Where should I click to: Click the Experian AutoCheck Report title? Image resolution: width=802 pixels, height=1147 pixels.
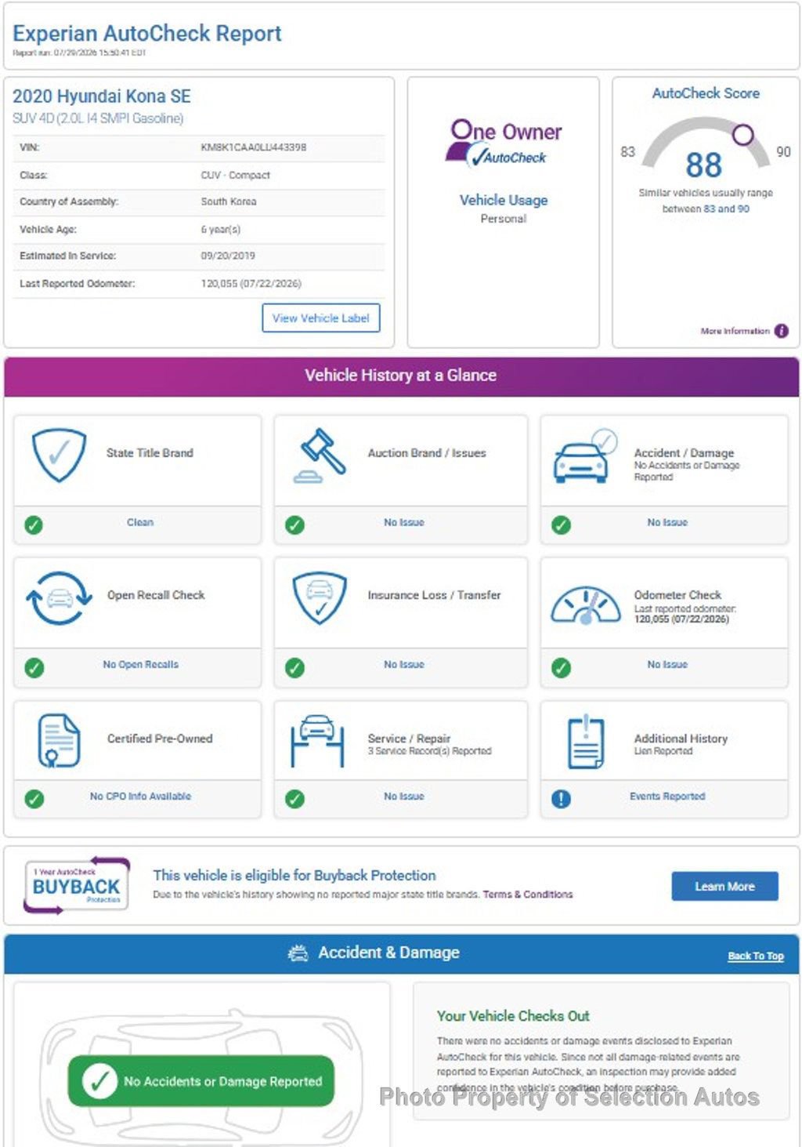tap(147, 34)
